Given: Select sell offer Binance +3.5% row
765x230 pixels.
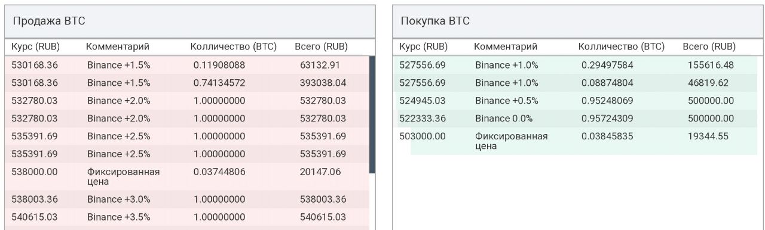Looking at the screenshot, I should [187, 217].
